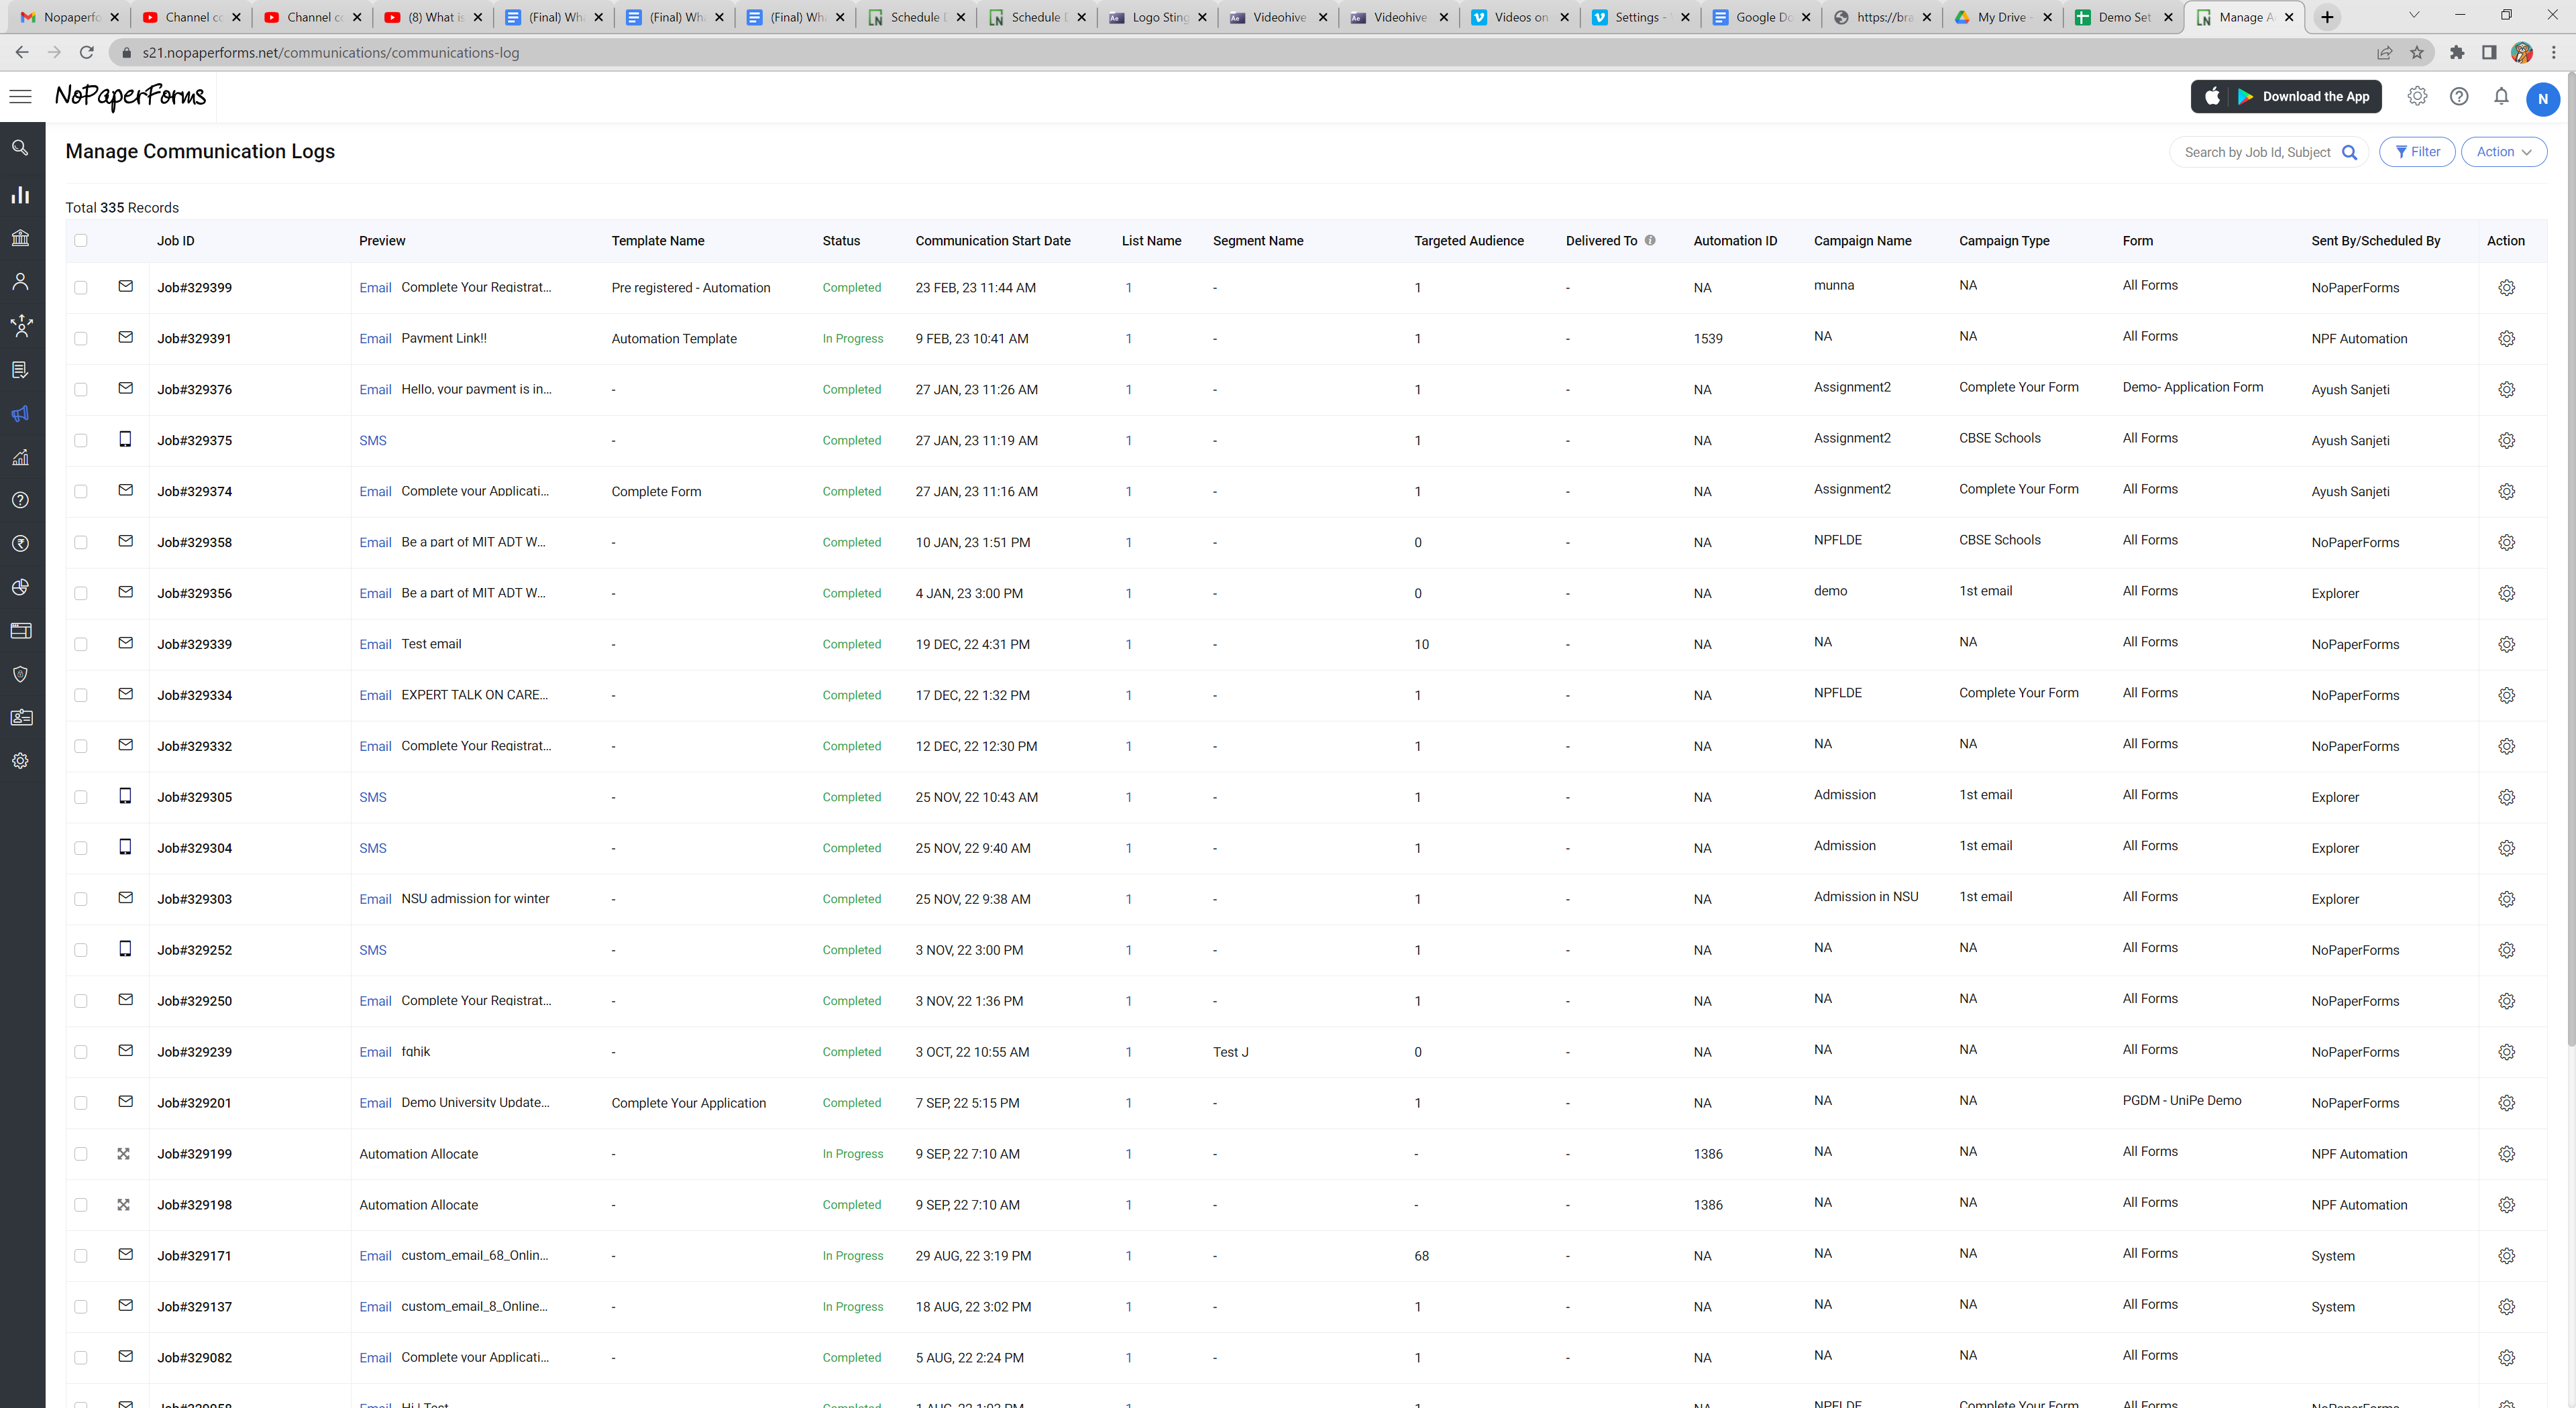Click the sidebar search magnifier icon
Screen dimensions: 2576x1408
point(20,148)
